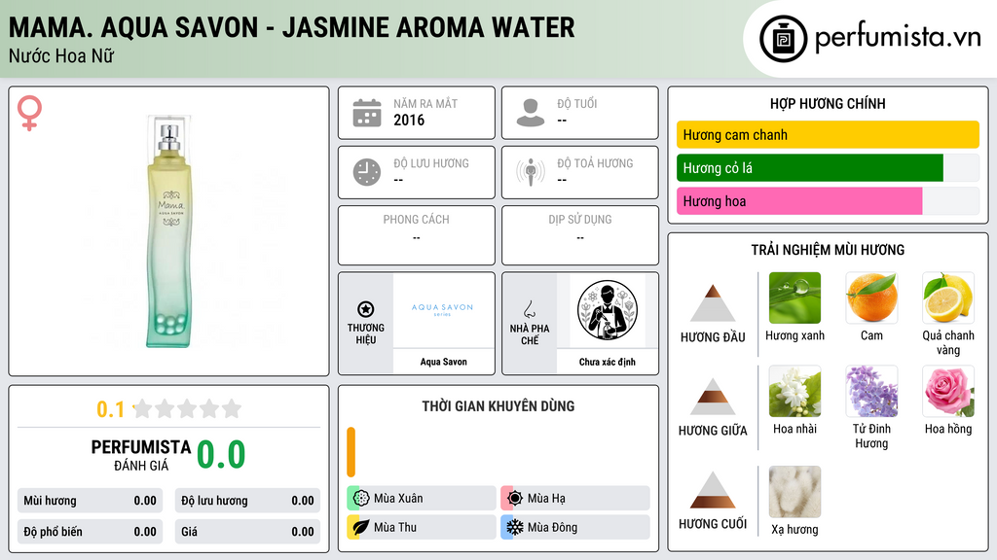Click the Mùa Thu leaf icon

(x=361, y=527)
